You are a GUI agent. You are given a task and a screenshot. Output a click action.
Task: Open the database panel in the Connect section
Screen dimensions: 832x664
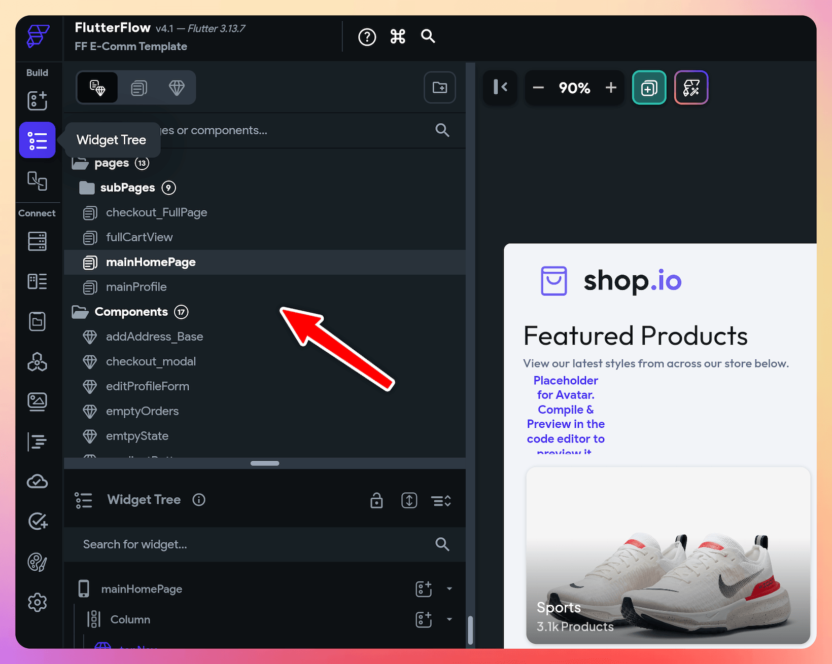(37, 241)
